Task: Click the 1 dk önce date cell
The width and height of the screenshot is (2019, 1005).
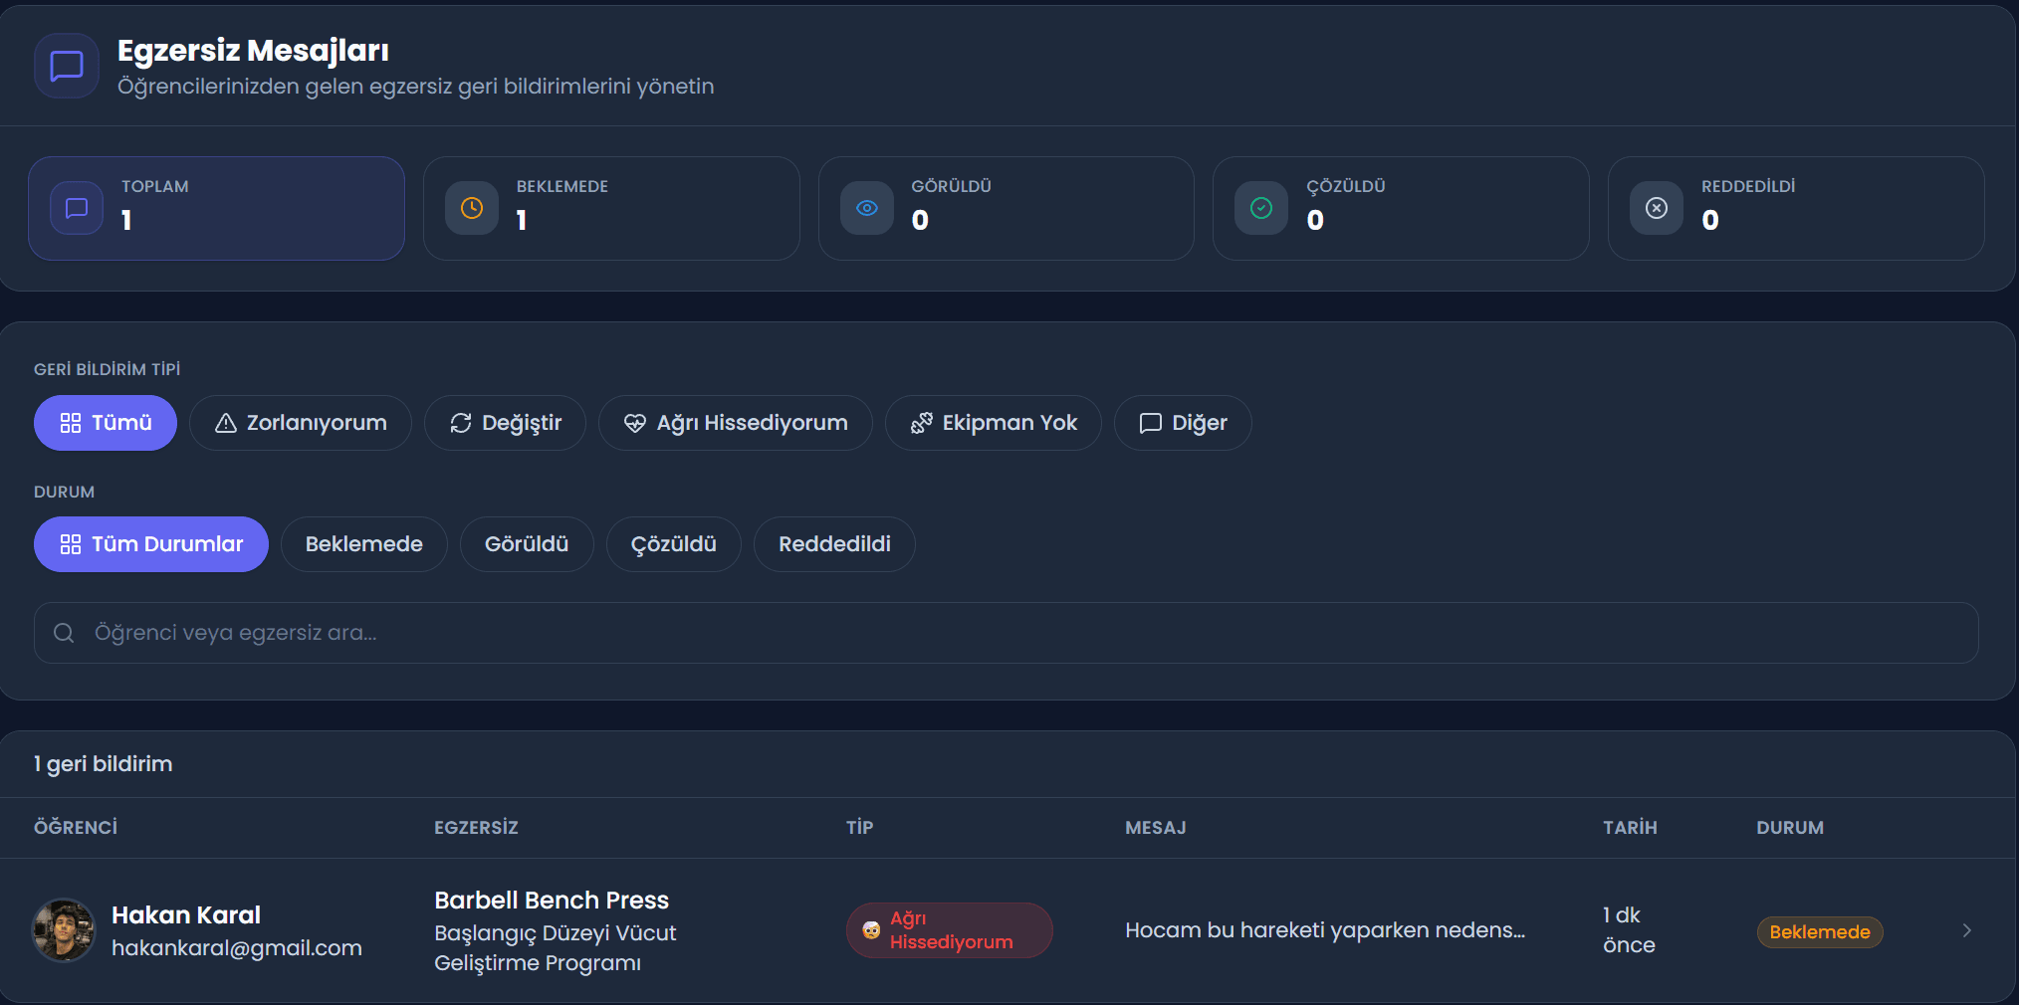Action: pos(1629,930)
